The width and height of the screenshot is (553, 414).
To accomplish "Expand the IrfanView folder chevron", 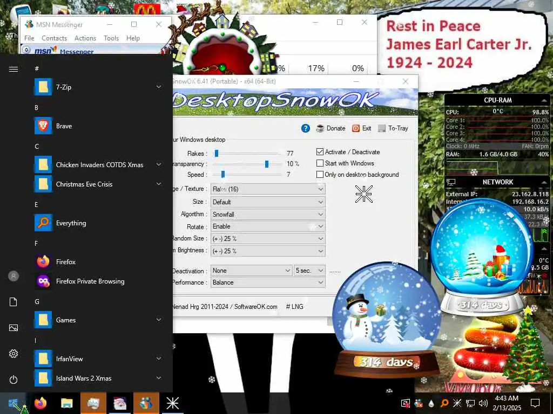I will (159, 358).
